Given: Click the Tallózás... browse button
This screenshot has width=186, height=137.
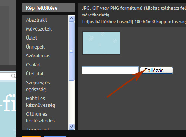Looking at the screenshot, I should [x=157, y=70].
